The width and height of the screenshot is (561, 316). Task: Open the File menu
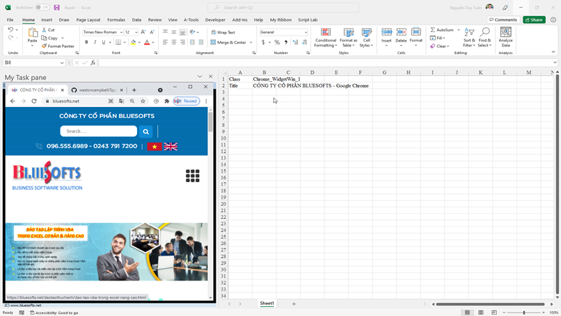10,20
